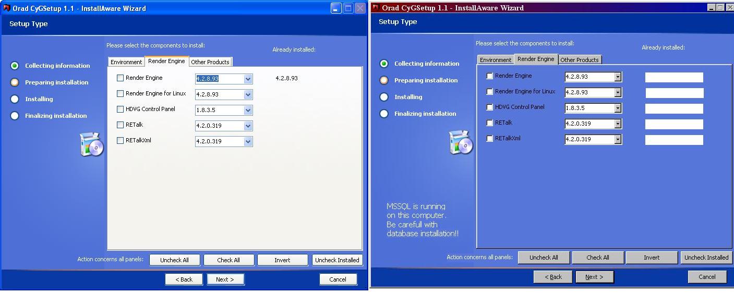Check Render Engine for Linux in right window
Image resolution: width=734 pixels, height=293 pixels.
(x=489, y=92)
